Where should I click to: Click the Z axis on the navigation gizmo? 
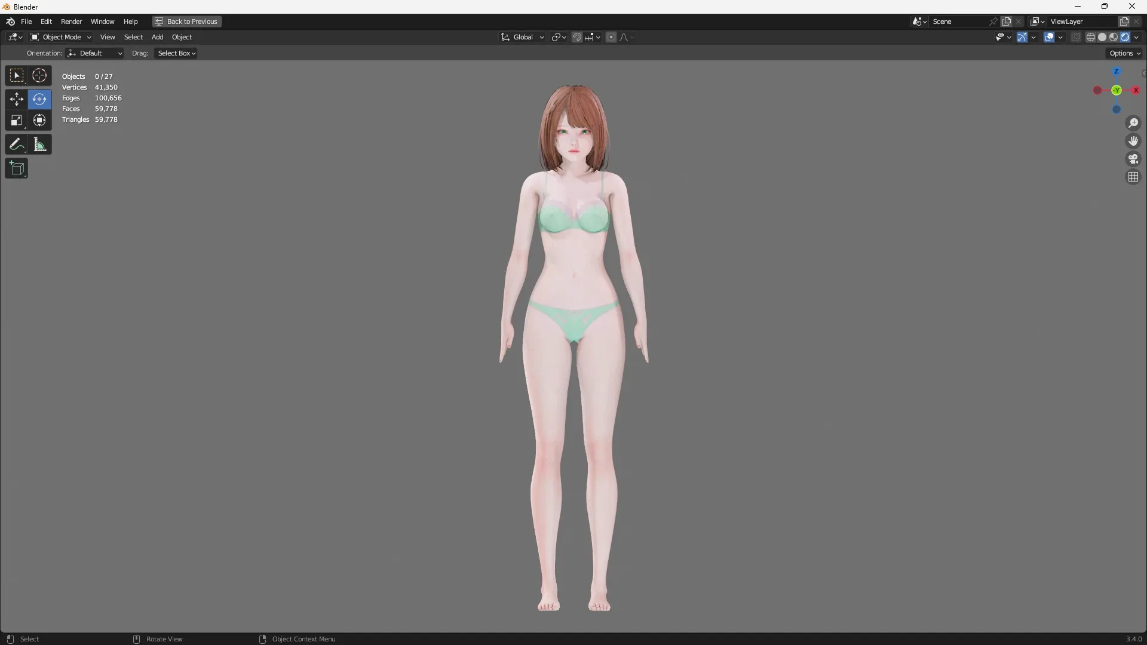[x=1117, y=72]
